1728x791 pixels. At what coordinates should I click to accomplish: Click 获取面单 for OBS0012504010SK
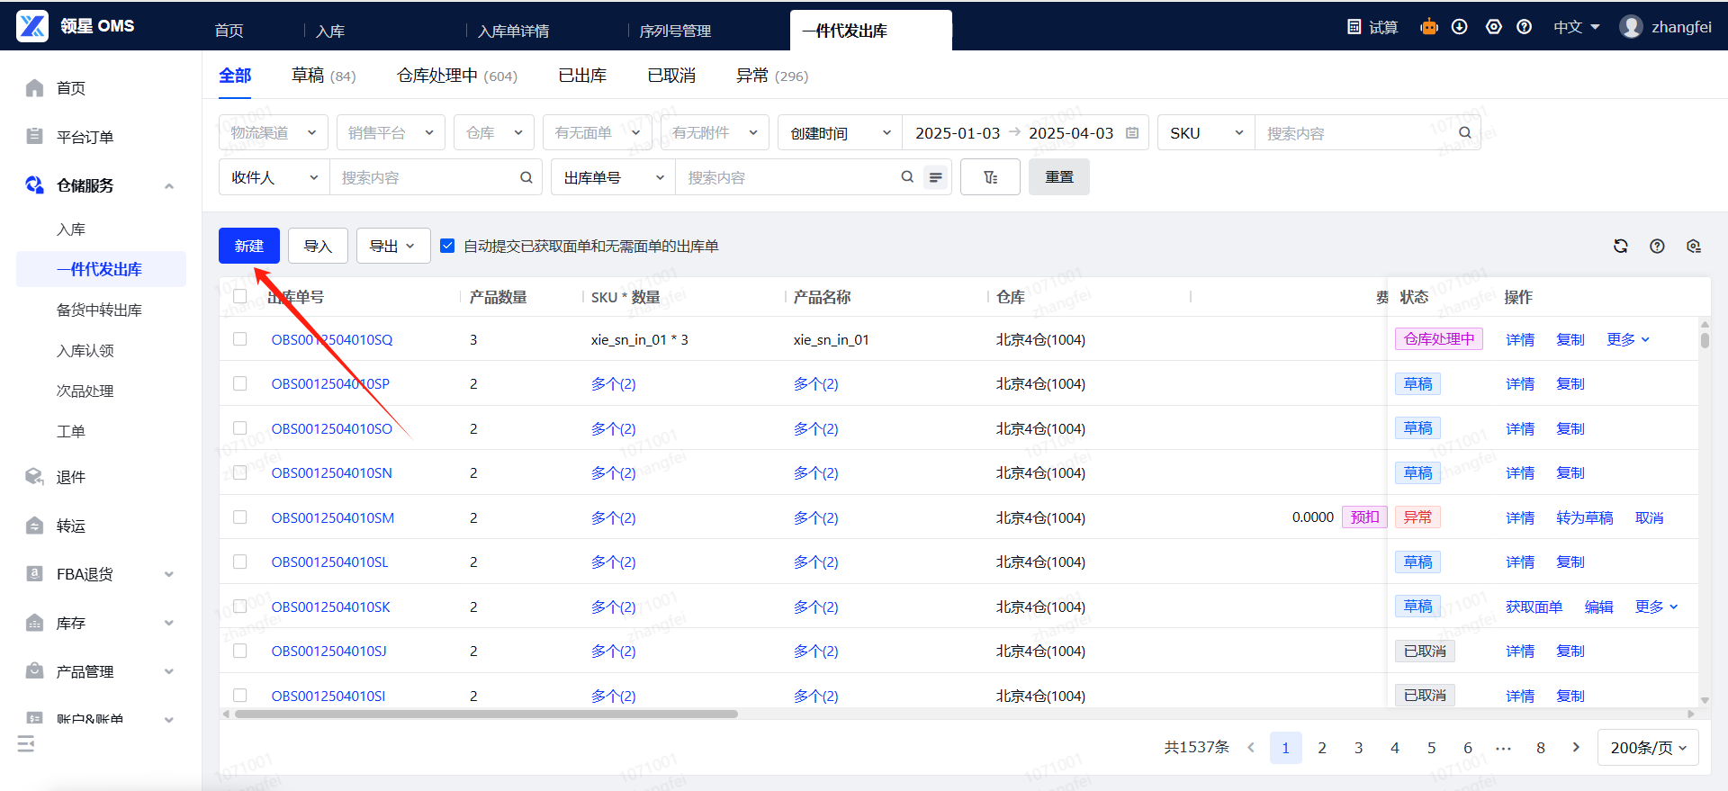pyautogui.click(x=1534, y=607)
